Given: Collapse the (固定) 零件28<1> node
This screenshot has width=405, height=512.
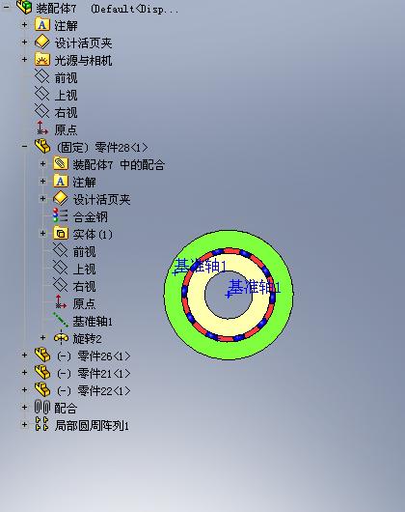Looking at the screenshot, I should pyautogui.click(x=24, y=146).
